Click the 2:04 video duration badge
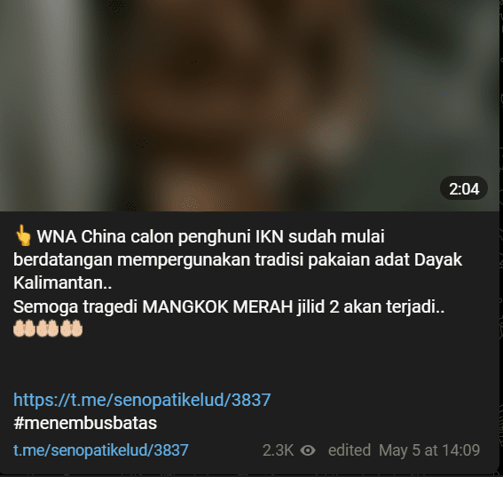This screenshot has width=503, height=477. point(464,188)
